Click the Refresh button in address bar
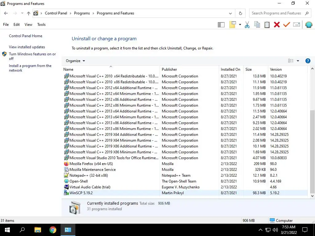Viewport: 315px width, 236px height. click(x=240, y=14)
